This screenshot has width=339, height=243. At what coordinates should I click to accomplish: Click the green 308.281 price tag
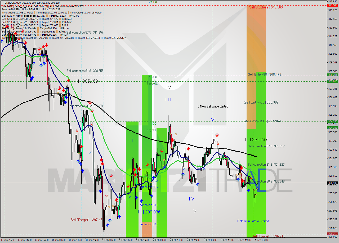pyautogui.click(x=332, y=75)
